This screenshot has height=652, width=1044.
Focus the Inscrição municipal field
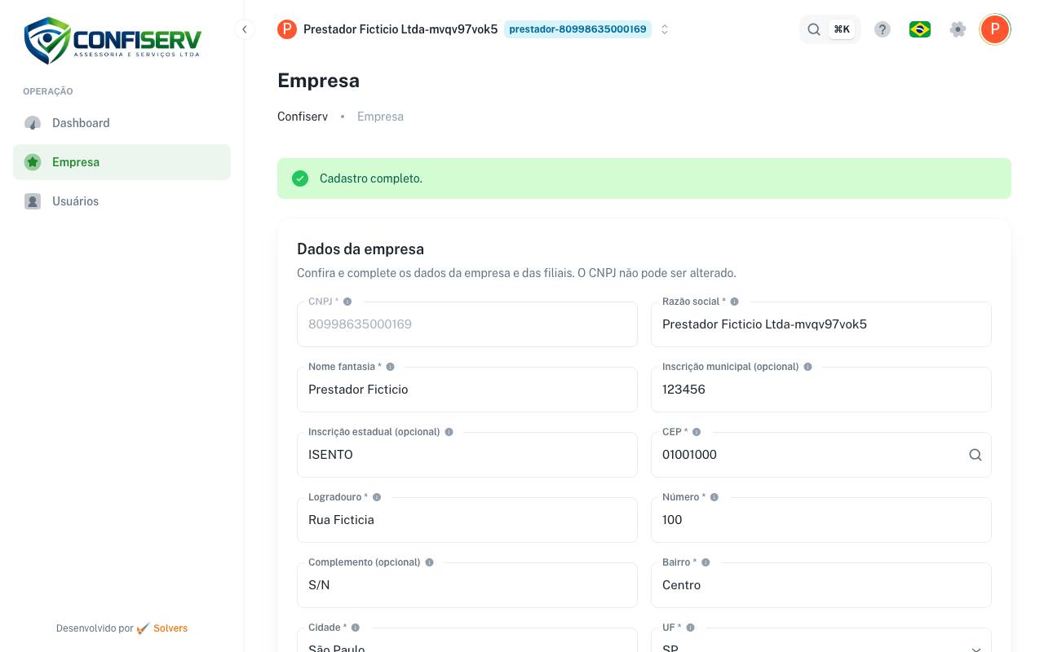[821, 390]
